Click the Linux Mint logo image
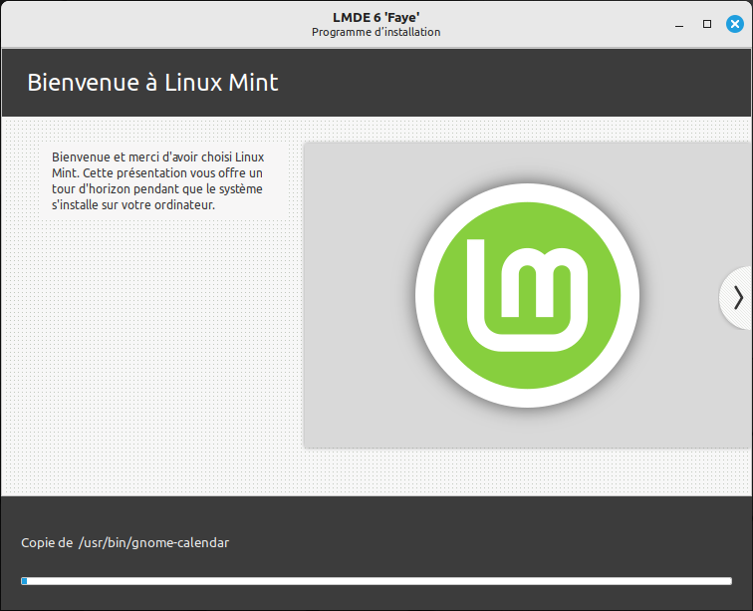Screen dimensions: 753x611 click(527, 295)
